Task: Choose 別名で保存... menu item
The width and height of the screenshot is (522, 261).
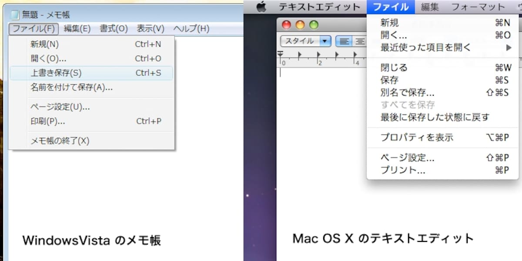Action: 443,92
